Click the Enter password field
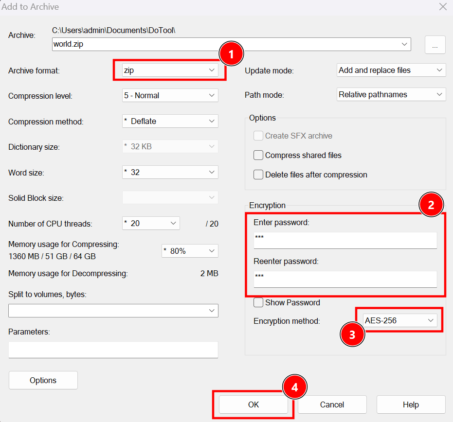 (x=345, y=240)
